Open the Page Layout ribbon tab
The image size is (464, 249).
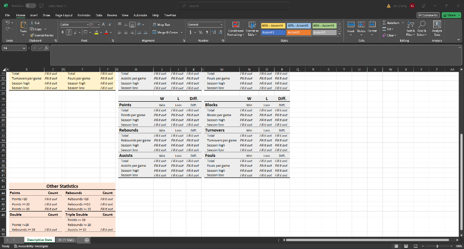(x=65, y=15)
